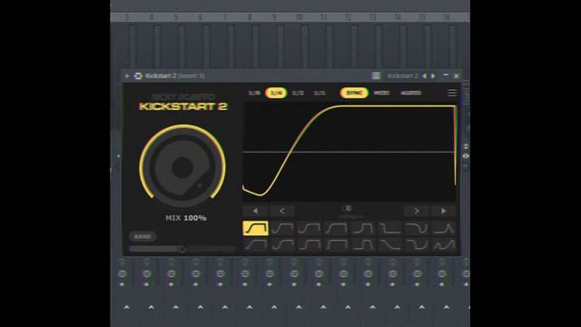Go to next curve with right chevron
This screenshot has height=327, width=581.
coord(417,211)
